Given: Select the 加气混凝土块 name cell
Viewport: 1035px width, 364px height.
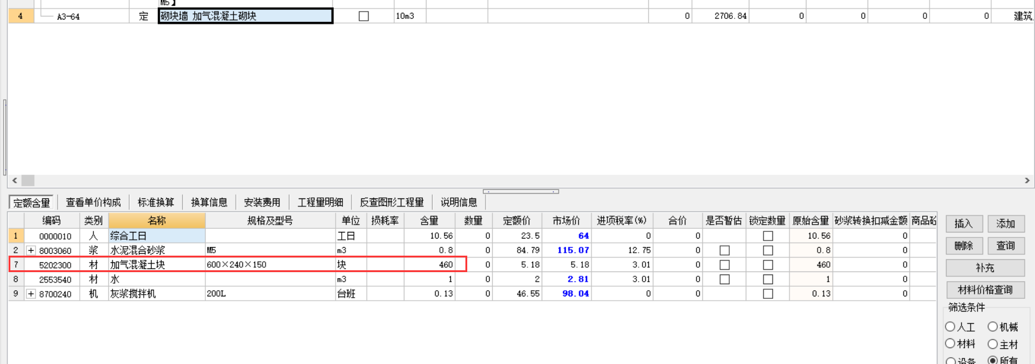Looking at the screenshot, I should [x=157, y=265].
